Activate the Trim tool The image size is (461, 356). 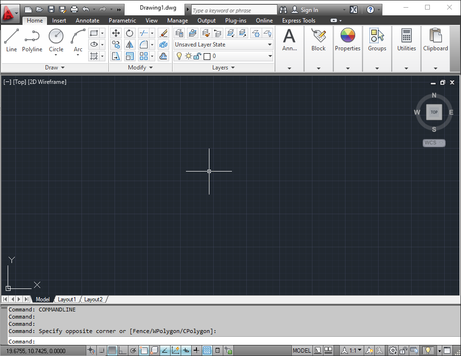pyautogui.click(x=143, y=33)
